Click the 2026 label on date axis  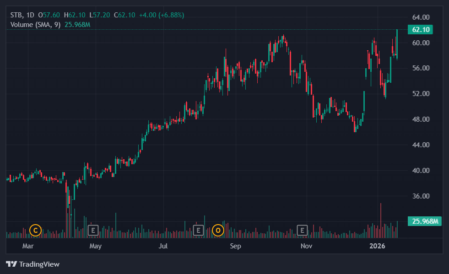pos(378,246)
